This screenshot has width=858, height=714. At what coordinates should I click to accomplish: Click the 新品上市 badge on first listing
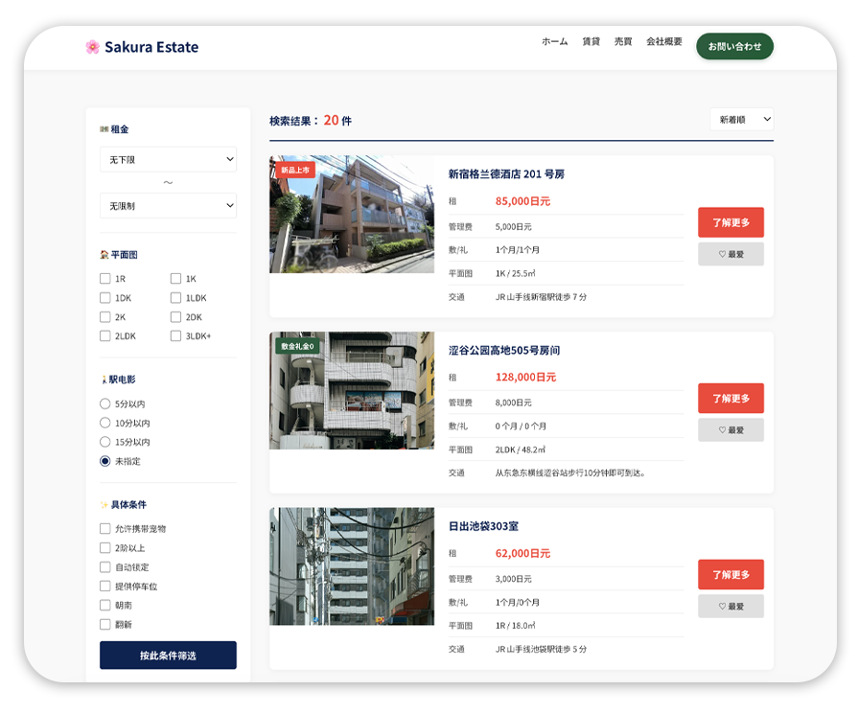coord(295,170)
